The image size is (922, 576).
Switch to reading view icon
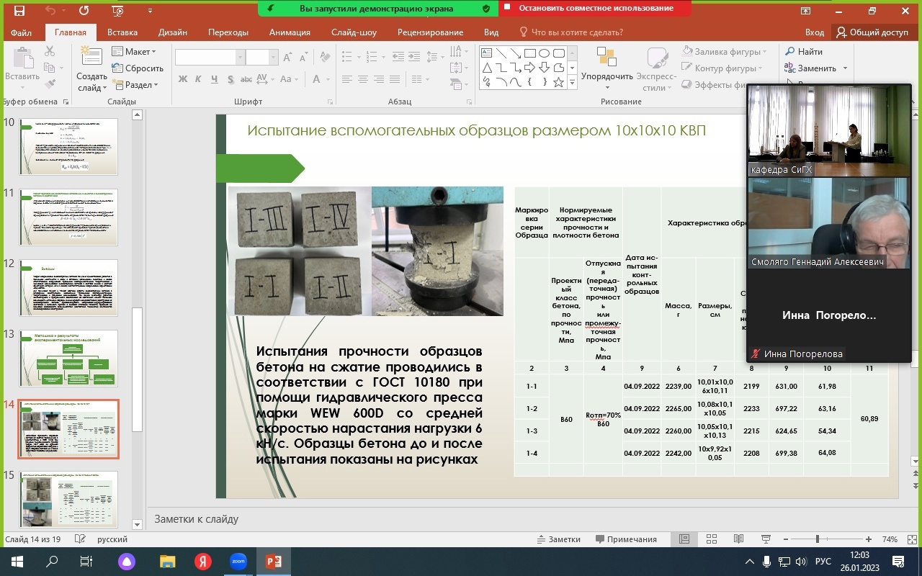[x=738, y=539]
